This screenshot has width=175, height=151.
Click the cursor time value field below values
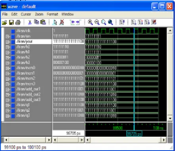coord(68,133)
